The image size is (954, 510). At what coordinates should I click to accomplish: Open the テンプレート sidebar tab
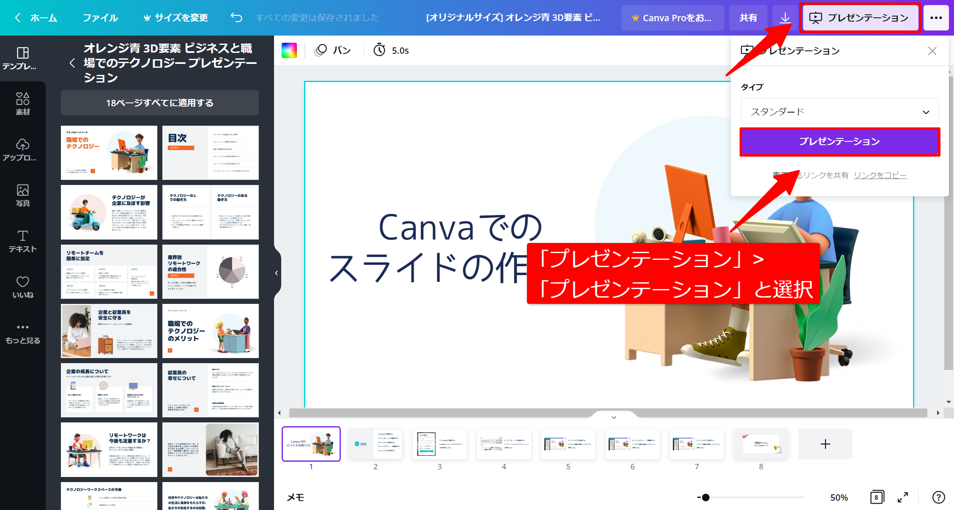click(23, 58)
